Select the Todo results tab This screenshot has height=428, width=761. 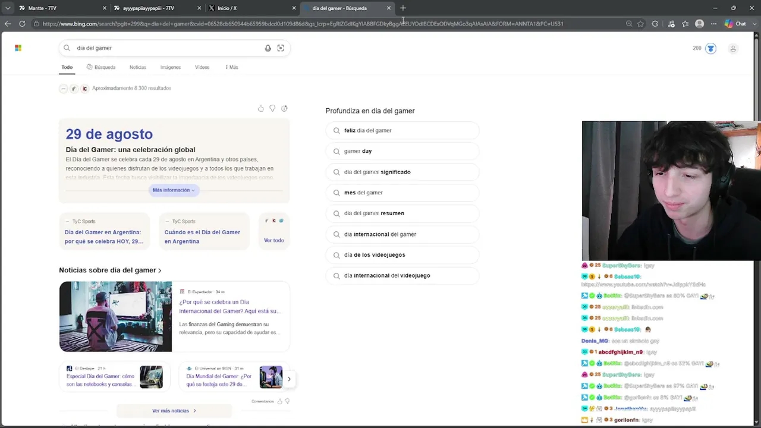[67, 67]
